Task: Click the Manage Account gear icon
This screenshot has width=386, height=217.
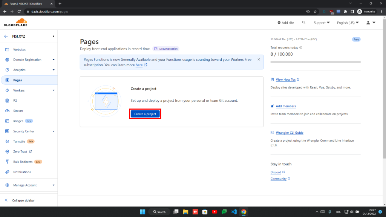Action: pyautogui.click(x=7, y=185)
